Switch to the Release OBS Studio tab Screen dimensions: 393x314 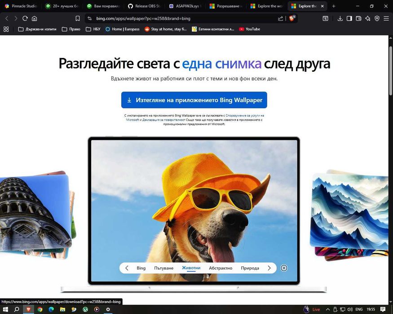point(145,6)
